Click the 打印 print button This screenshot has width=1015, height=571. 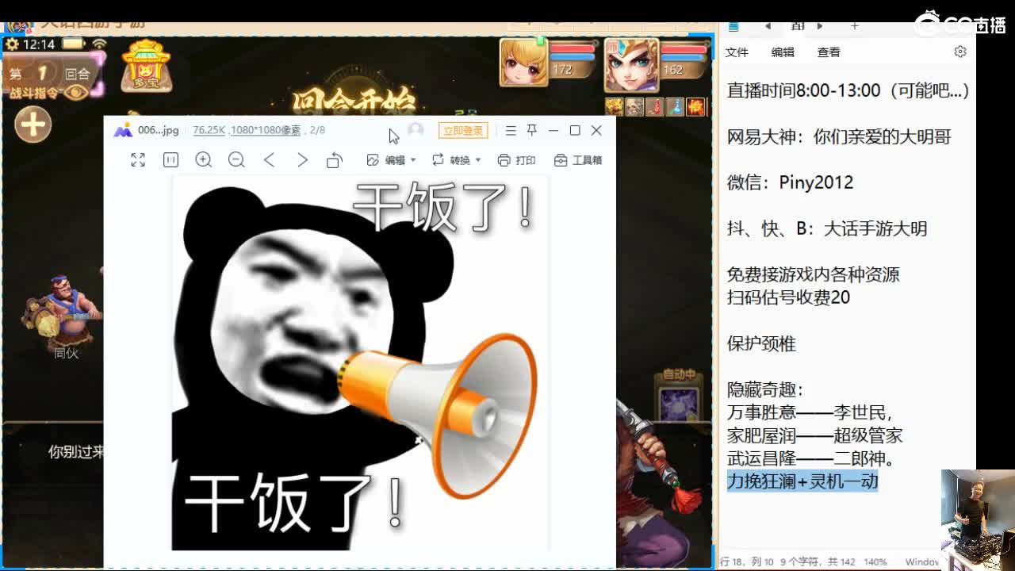pyautogui.click(x=516, y=160)
